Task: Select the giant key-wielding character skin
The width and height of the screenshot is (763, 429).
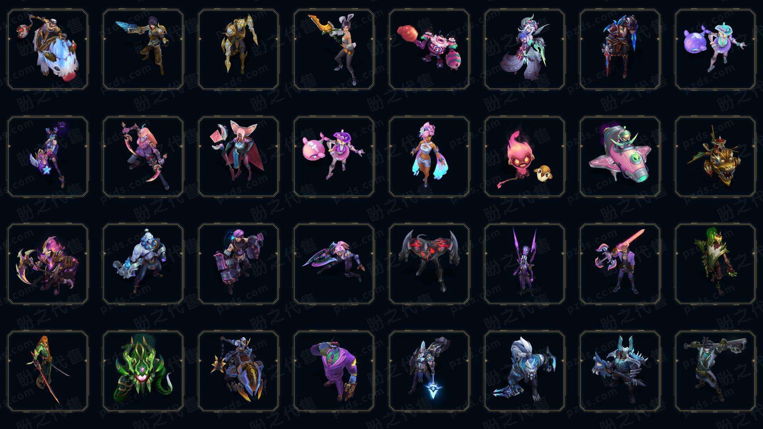Action: click(x=715, y=371)
